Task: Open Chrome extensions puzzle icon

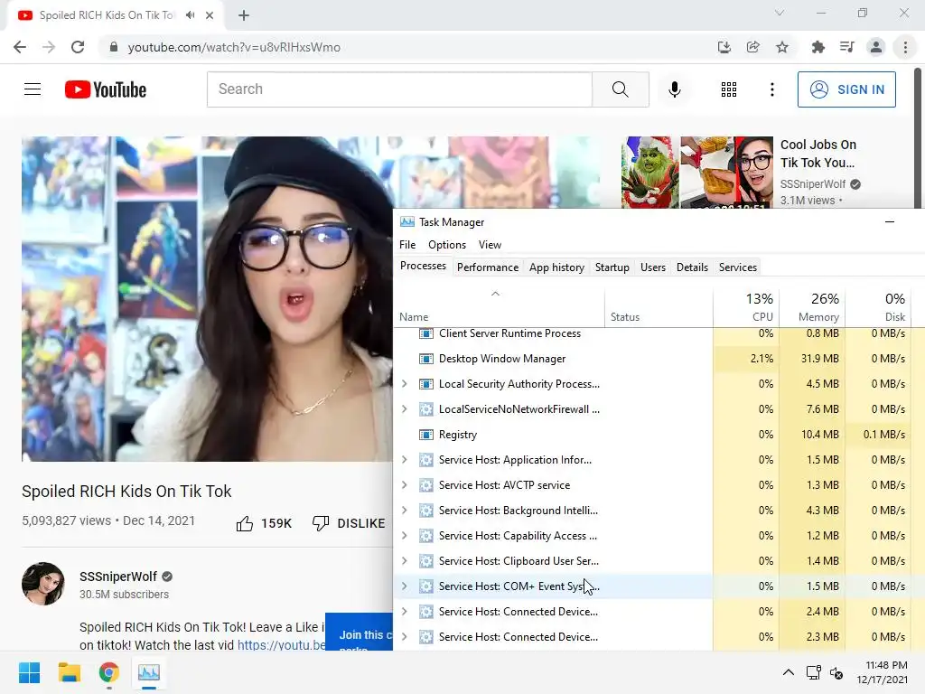Action: 818,47
